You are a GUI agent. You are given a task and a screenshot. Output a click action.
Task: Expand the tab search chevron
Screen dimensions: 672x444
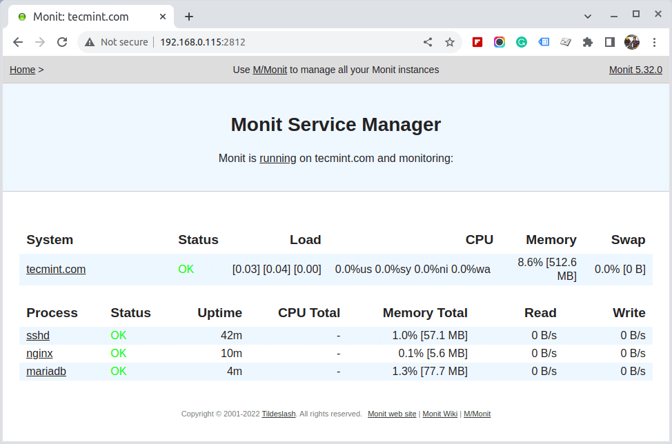pos(587,15)
